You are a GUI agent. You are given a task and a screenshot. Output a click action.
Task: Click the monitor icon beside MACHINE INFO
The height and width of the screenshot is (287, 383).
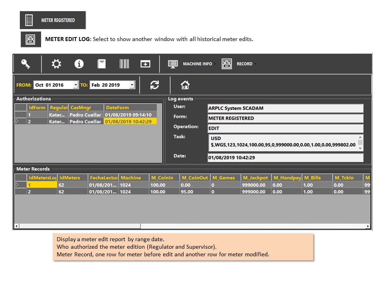click(173, 64)
